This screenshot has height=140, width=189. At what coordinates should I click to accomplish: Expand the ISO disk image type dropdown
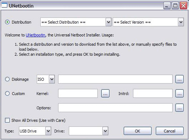click(x=46, y=79)
